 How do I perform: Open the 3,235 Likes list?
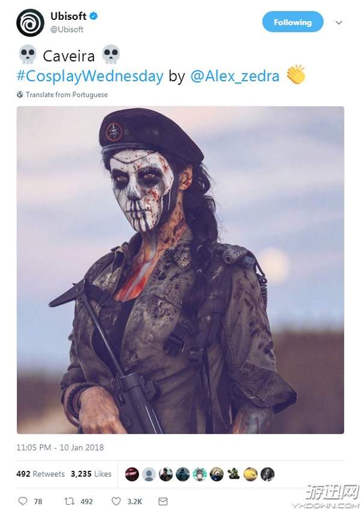(91, 474)
